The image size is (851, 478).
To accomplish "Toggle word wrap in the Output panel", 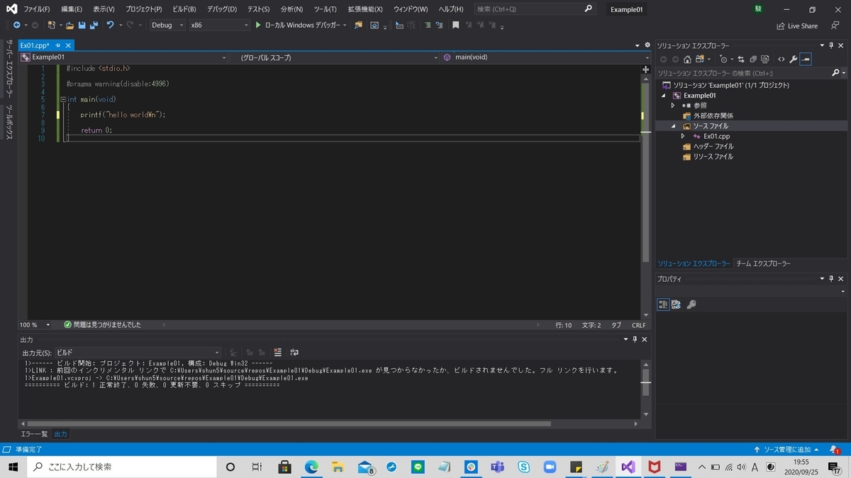I will pyautogui.click(x=294, y=352).
